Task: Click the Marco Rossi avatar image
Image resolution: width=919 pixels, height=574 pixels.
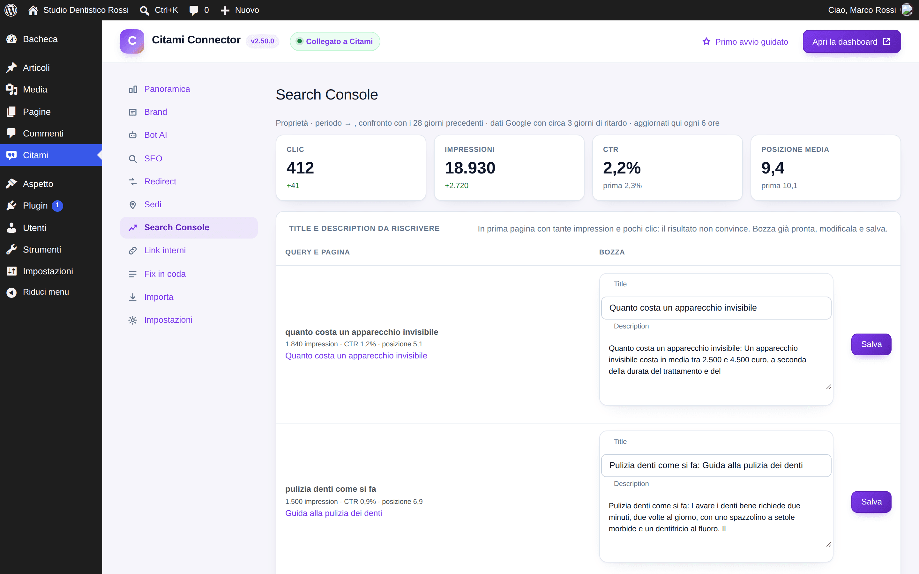Action: [907, 10]
